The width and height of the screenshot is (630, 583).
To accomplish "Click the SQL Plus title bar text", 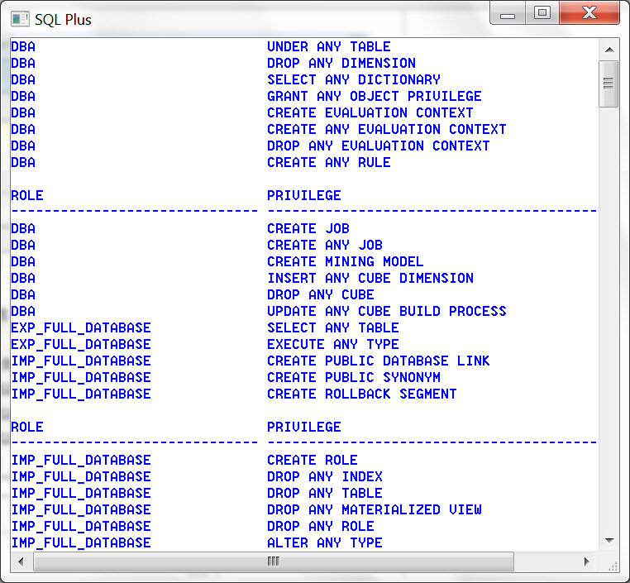I will pos(63,19).
